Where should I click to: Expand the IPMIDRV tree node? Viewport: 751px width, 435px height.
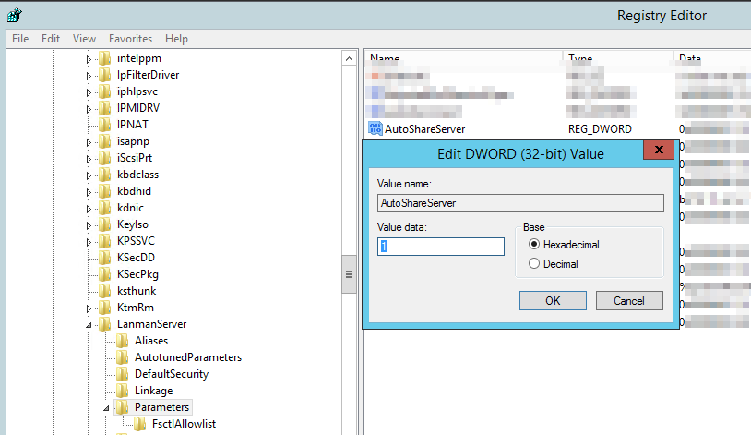point(89,109)
